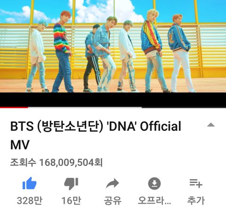This screenshot has height=213, width=226.
Task: Seek into the dark unbuffered progress section
Action: 184,107
